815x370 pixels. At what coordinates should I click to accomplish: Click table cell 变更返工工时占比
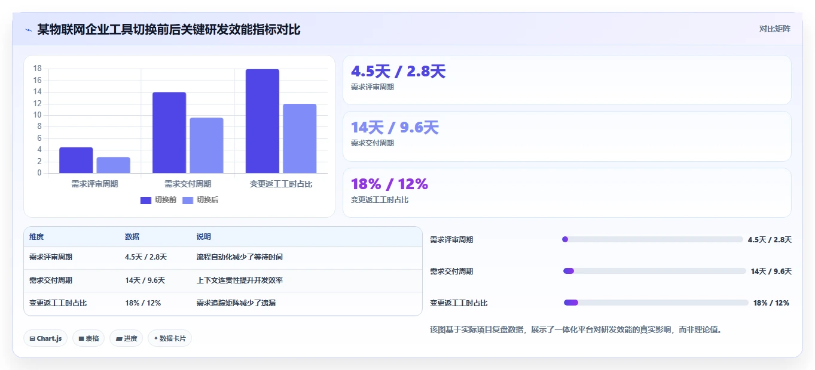(x=58, y=303)
